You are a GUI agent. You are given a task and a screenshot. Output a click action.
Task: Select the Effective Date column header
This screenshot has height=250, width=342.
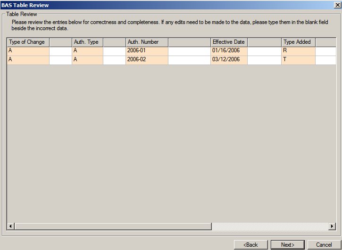pos(229,42)
